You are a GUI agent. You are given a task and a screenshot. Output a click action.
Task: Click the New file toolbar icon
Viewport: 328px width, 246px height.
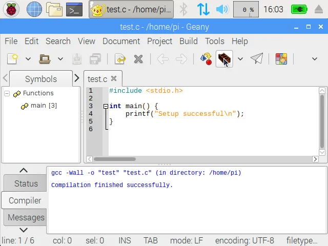(x=12, y=59)
